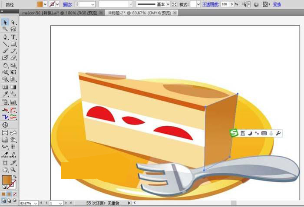
Task: Click the large Fill color box in toolbox
Action: click(7, 180)
